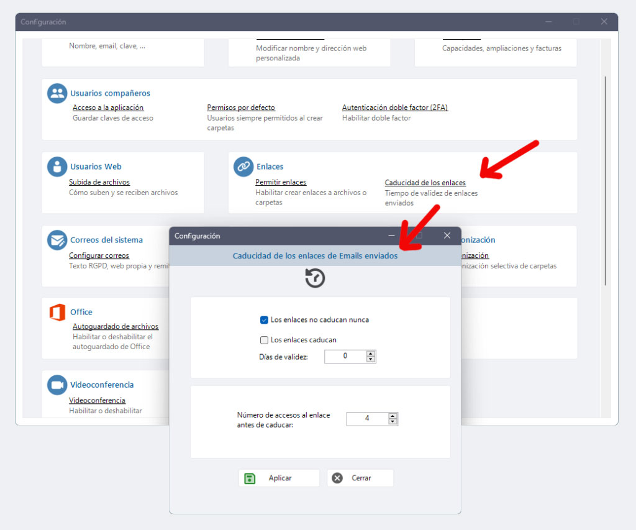Click the 'Office' section heading

pos(81,312)
